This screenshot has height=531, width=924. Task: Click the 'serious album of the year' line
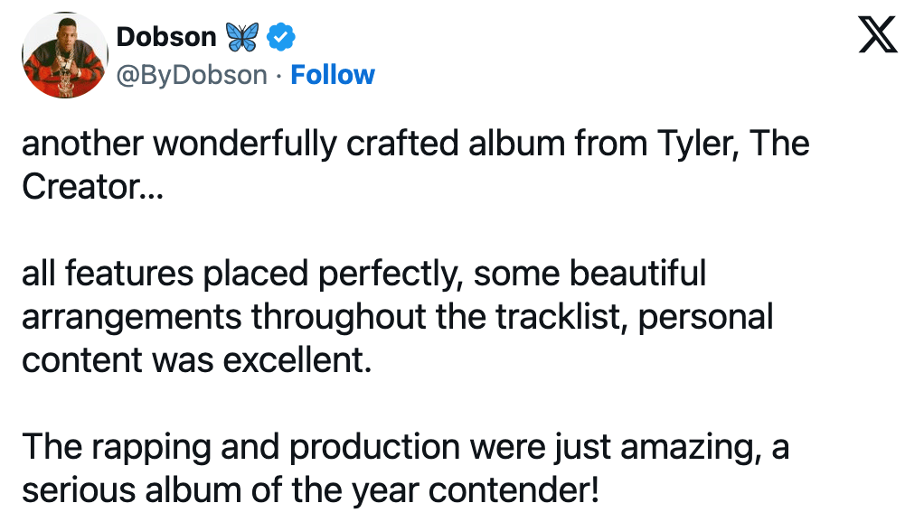tap(310, 490)
